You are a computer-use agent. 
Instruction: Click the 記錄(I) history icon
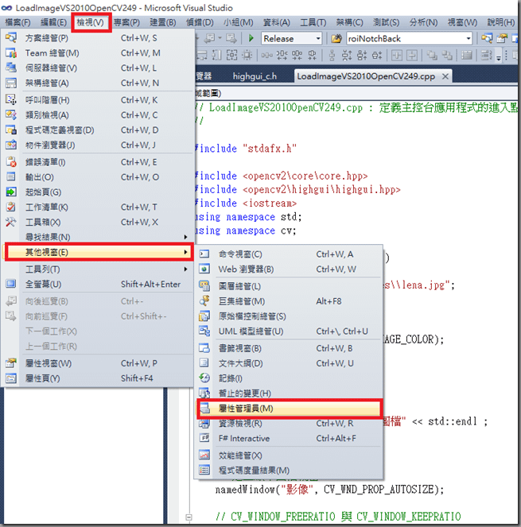[x=204, y=378]
